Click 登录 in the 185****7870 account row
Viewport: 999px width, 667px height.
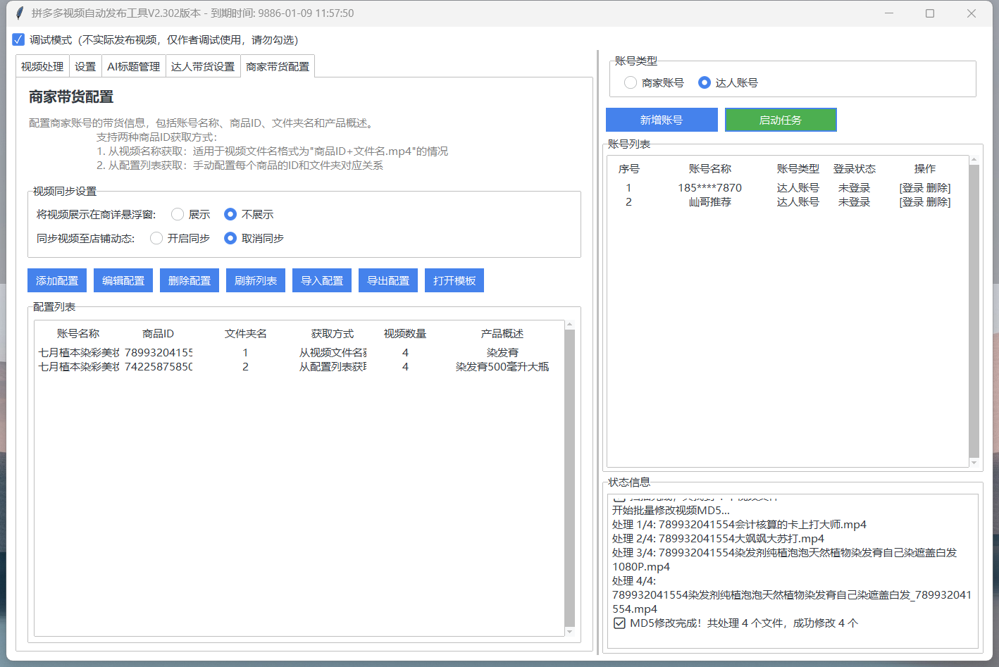point(912,188)
